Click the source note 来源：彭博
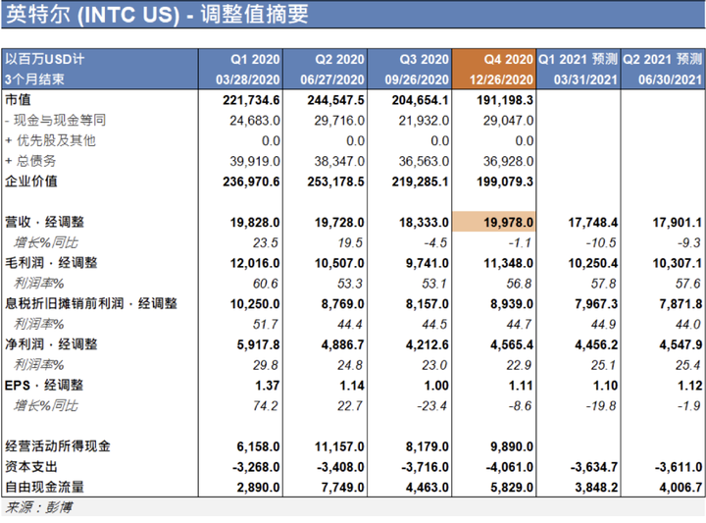This screenshot has width=706, height=523. (38, 507)
